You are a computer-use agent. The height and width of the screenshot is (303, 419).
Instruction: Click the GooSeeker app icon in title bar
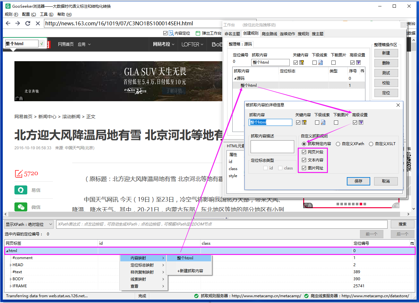click(8, 6)
